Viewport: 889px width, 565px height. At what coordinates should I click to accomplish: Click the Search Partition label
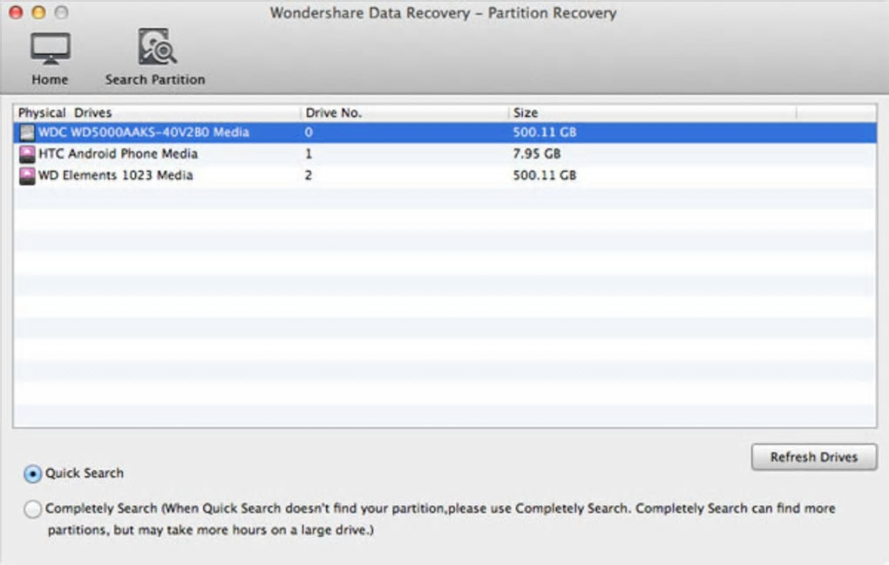[155, 79]
